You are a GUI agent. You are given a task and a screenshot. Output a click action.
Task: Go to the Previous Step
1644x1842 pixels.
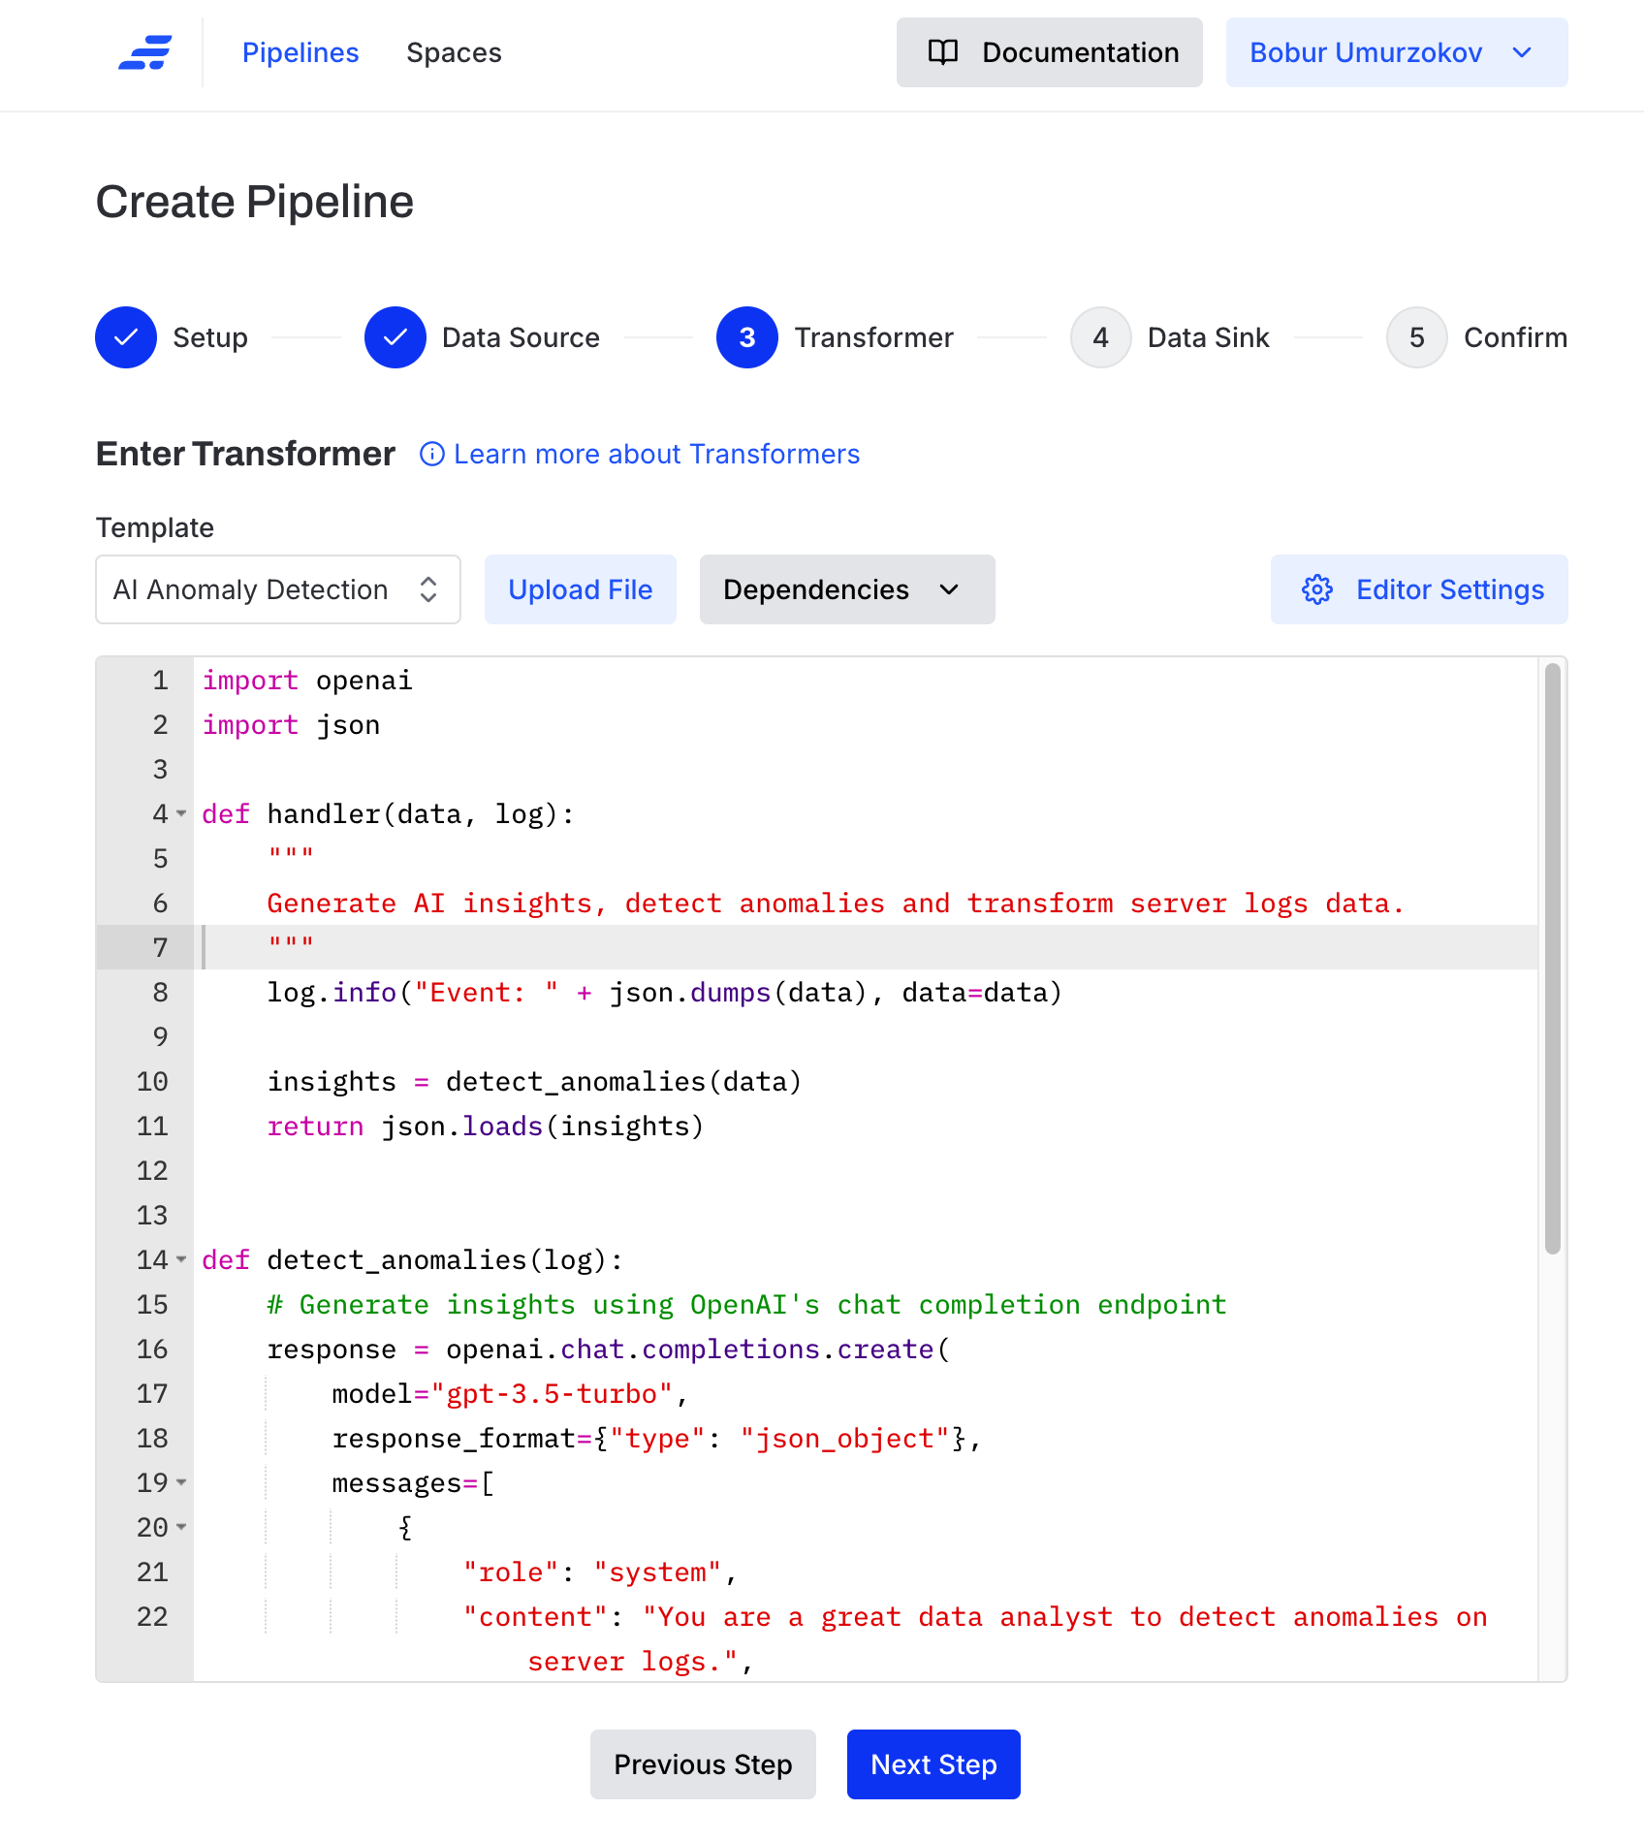(x=703, y=1764)
